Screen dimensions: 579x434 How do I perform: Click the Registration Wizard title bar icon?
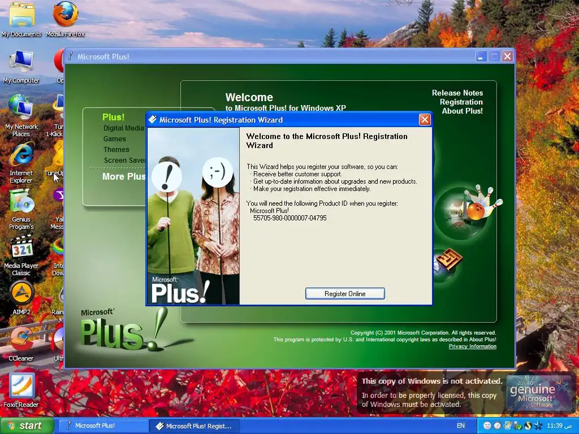point(153,120)
